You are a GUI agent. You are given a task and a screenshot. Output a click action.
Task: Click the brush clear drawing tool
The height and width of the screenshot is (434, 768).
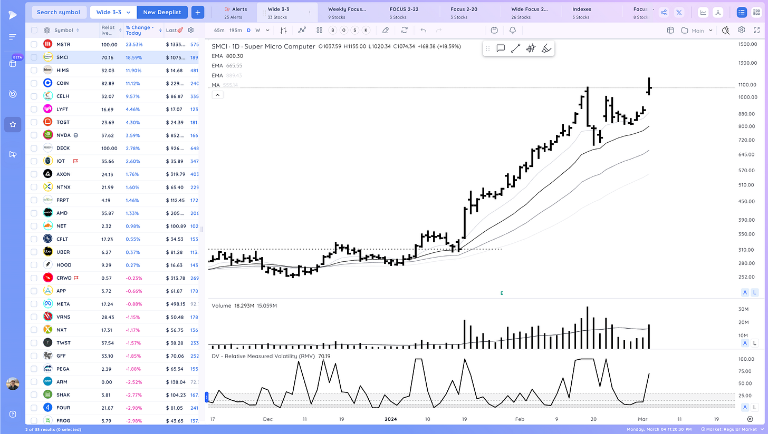click(x=546, y=48)
